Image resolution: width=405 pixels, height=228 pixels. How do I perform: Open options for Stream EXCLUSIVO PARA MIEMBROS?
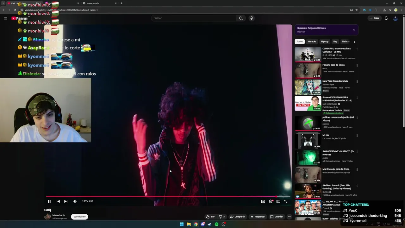[x=357, y=98]
